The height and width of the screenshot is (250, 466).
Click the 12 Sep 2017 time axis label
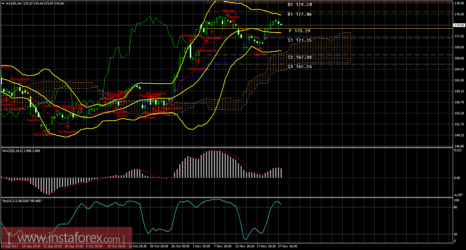coord(9,246)
